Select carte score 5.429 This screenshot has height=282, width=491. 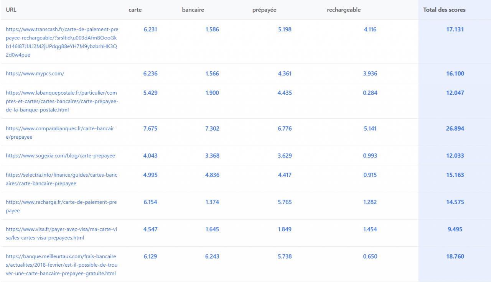150,93
